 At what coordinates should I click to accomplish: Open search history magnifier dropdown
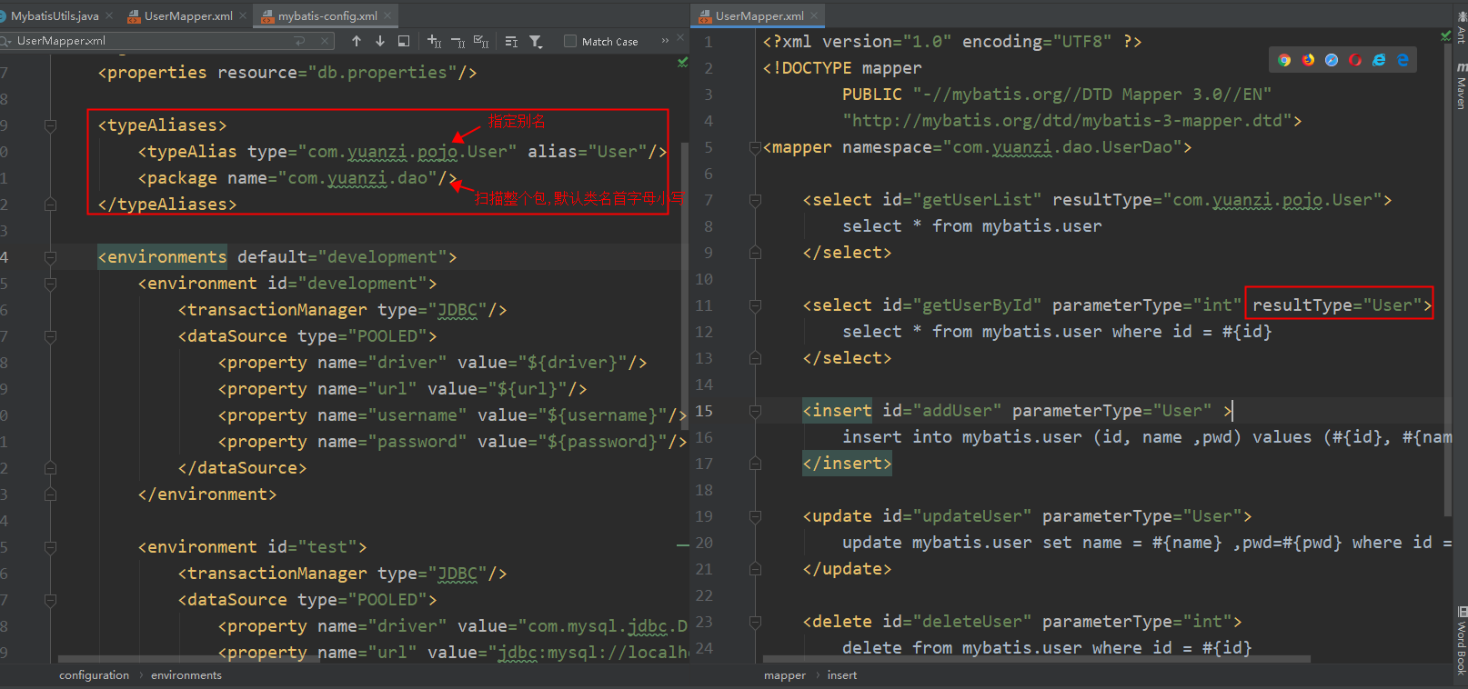(x=6, y=41)
